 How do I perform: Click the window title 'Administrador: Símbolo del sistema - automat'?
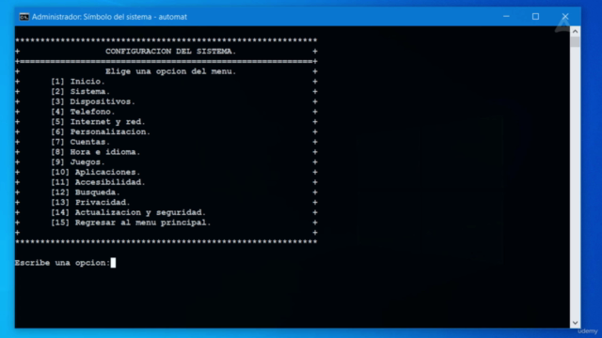pos(109,17)
